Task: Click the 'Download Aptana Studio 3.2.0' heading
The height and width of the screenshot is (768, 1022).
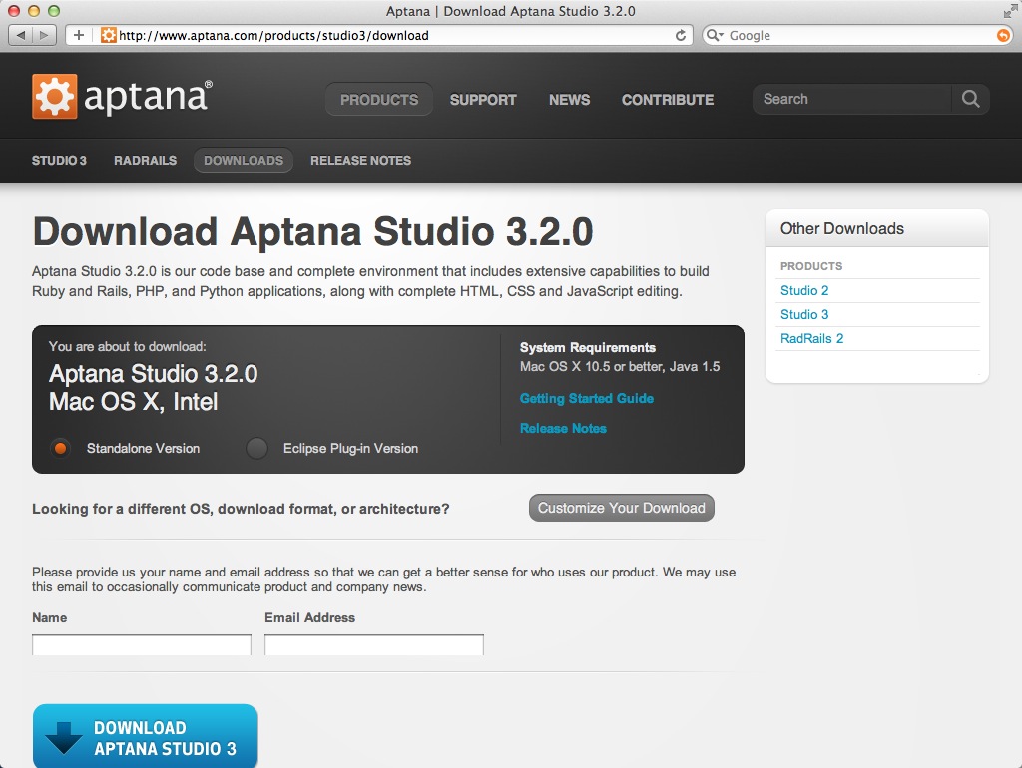Action: pos(312,232)
